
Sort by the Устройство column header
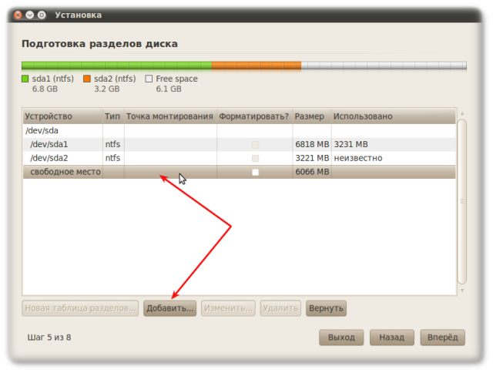click(x=62, y=116)
